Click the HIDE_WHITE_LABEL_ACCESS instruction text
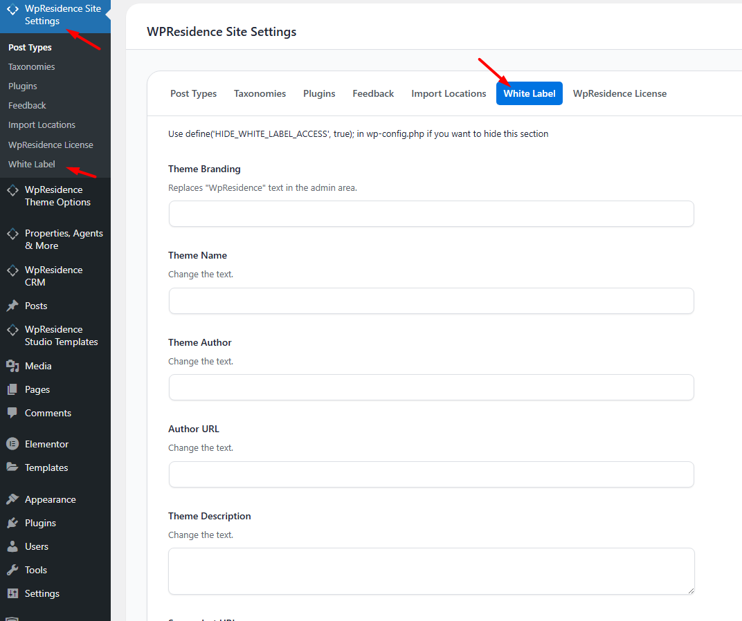Image resolution: width=742 pixels, height=621 pixels. coord(359,134)
